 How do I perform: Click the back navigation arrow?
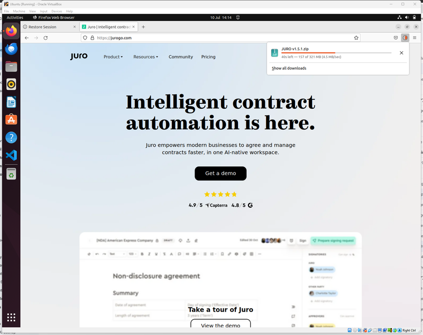pos(27,38)
